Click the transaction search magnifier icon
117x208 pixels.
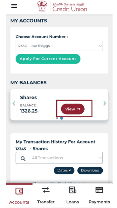pos(23,158)
